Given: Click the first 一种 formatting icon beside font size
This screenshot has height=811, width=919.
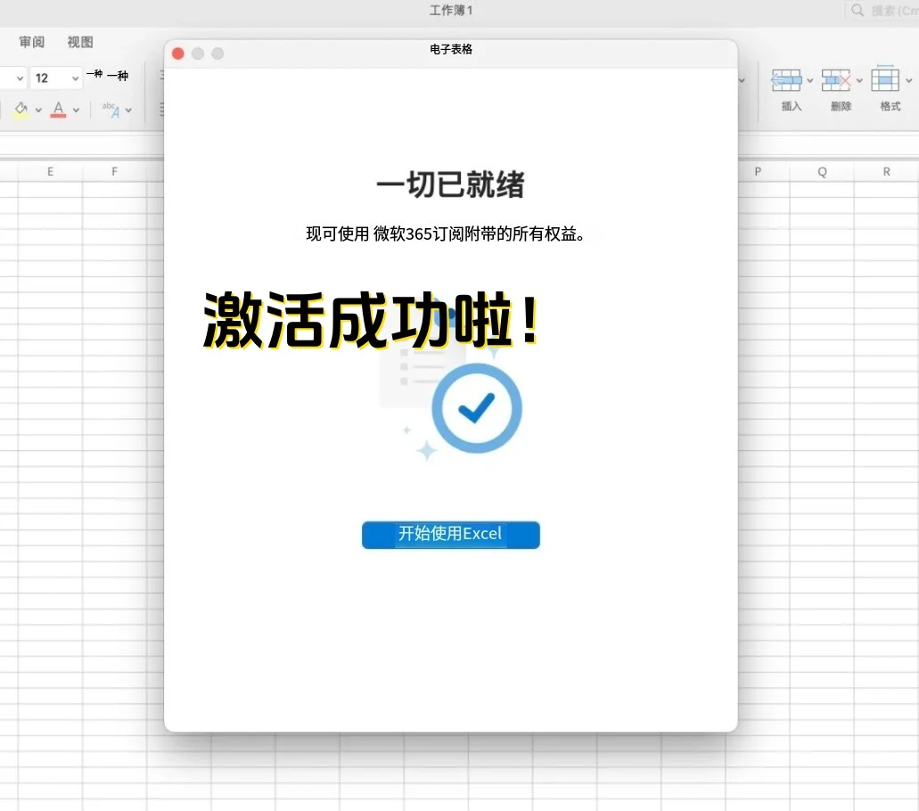Looking at the screenshot, I should tap(96, 76).
